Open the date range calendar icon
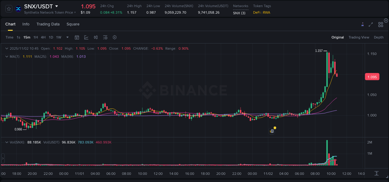The image size is (389, 182). (77, 37)
